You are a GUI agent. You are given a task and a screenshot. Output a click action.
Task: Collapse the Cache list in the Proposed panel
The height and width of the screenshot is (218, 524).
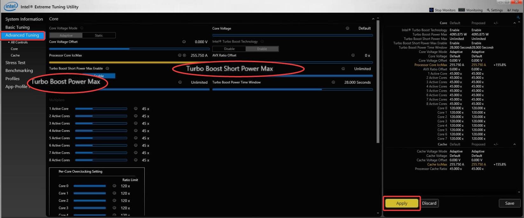(514, 144)
